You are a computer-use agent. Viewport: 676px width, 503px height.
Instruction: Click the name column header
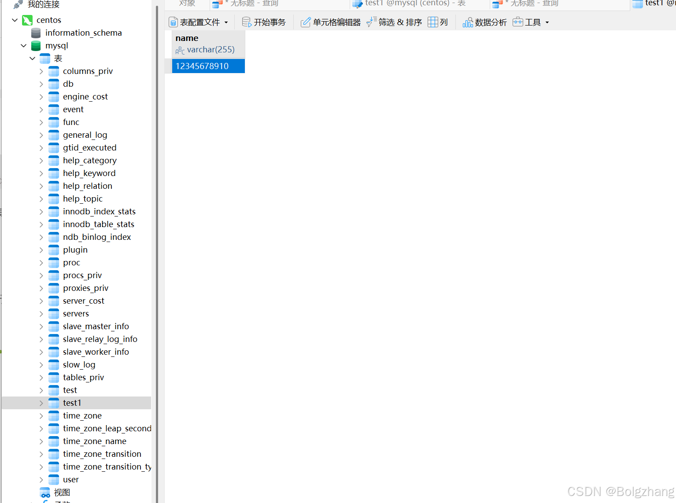pos(208,44)
